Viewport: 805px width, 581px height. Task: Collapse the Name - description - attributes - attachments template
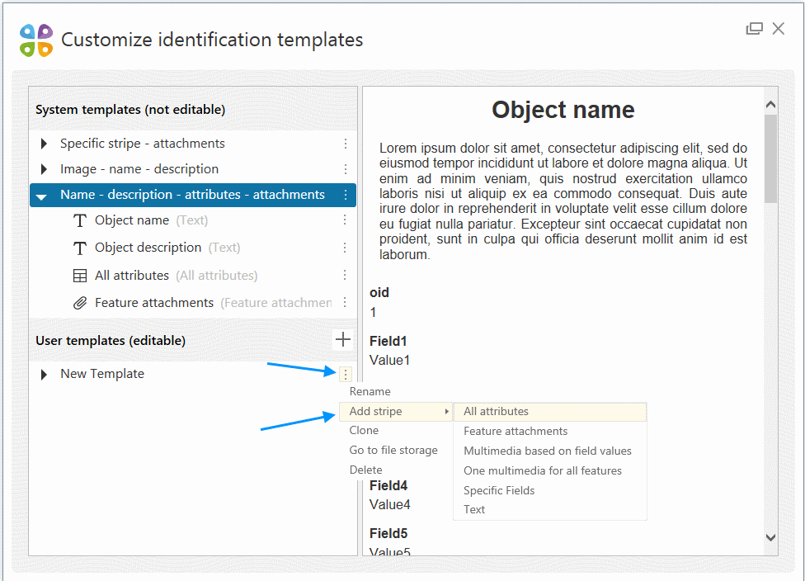(41, 196)
